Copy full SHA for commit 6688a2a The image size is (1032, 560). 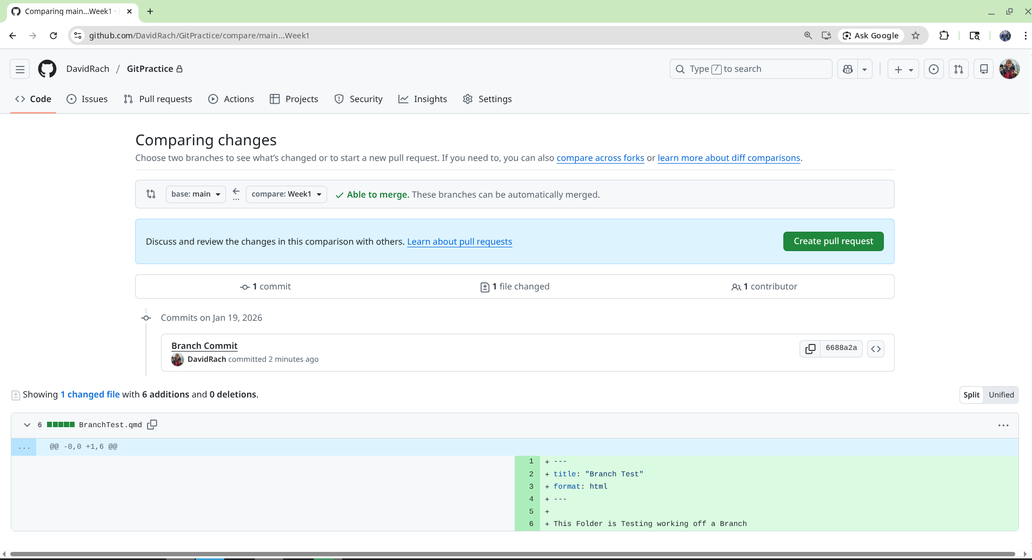pos(810,349)
